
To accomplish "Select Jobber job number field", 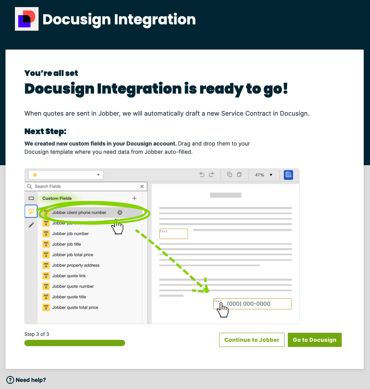I will tap(70, 234).
